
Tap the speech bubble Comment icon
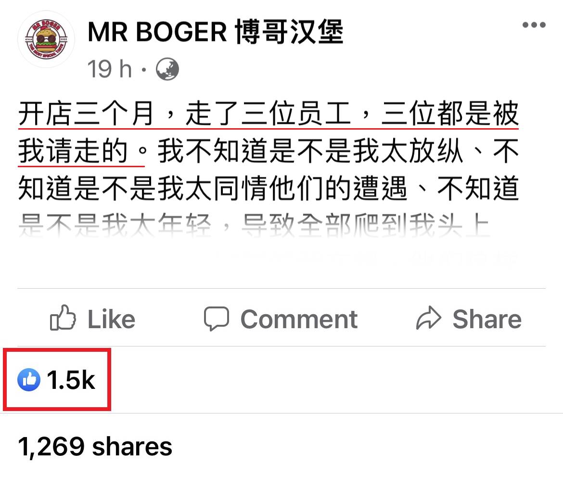(216, 319)
